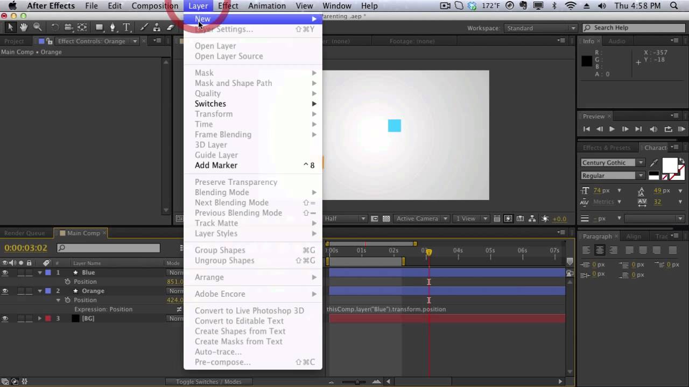Click the left text alignment icon

coord(586,250)
